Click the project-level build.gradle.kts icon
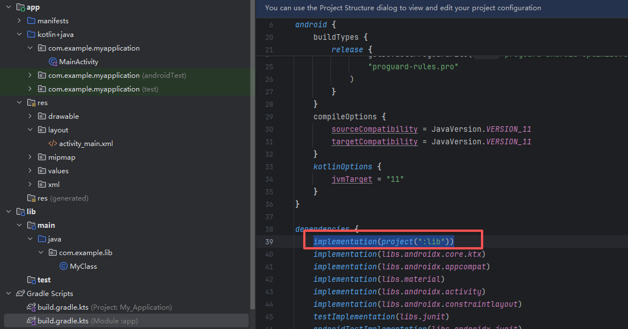Screen dimensions: 628x329 tap(31, 307)
